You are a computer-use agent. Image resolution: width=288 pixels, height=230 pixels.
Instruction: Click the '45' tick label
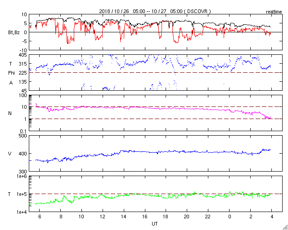point(24,90)
